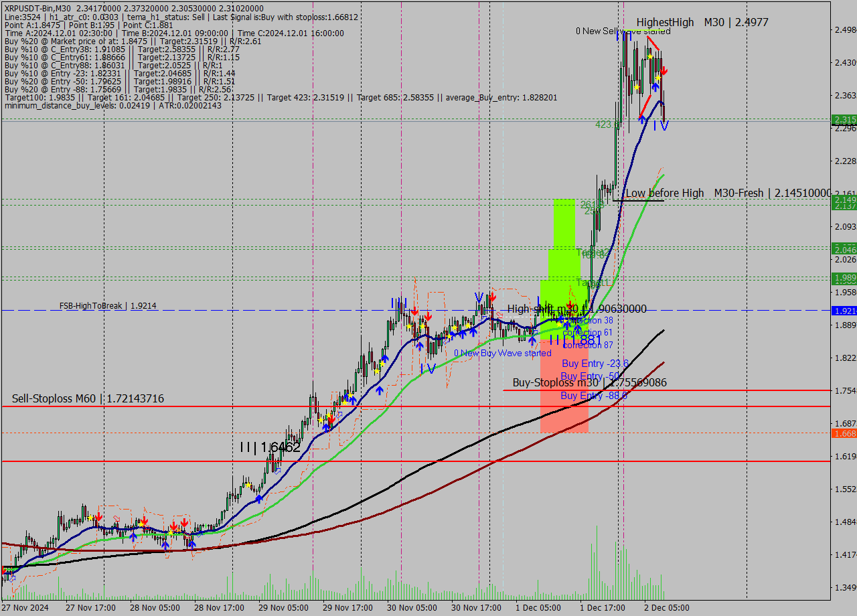Viewport: 857px width, 616px height.
Task: Click the 1.484 price axis value
Action: click(x=844, y=522)
